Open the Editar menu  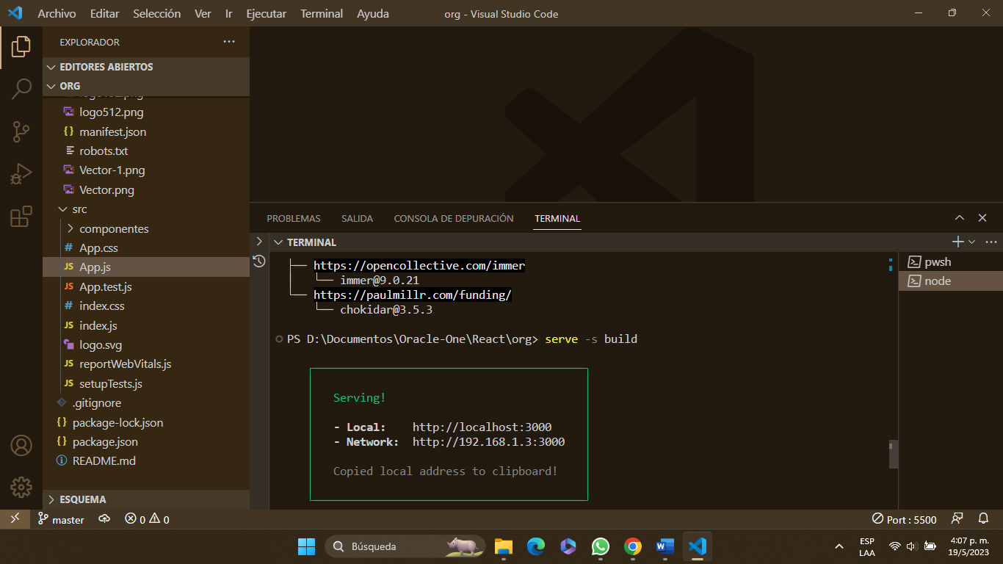pyautogui.click(x=105, y=13)
